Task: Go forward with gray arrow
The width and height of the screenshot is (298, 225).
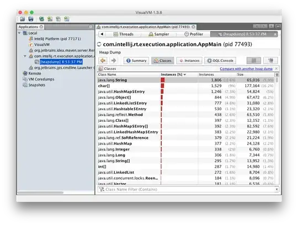Action: tap(114, 61)
